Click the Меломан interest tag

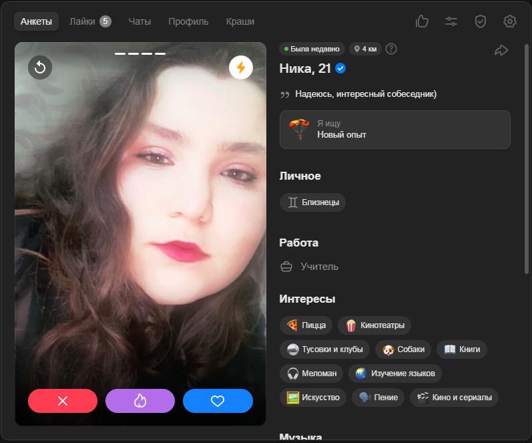coord(312,374)
